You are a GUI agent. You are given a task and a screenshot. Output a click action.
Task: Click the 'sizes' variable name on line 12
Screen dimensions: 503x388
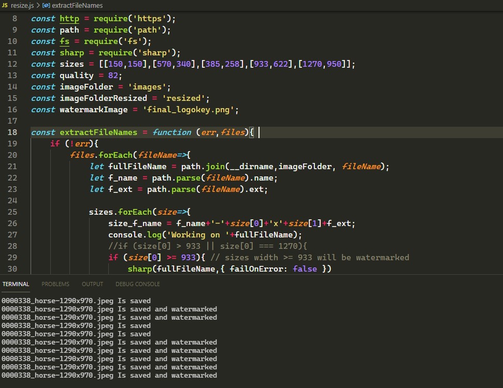pos(72,64)
